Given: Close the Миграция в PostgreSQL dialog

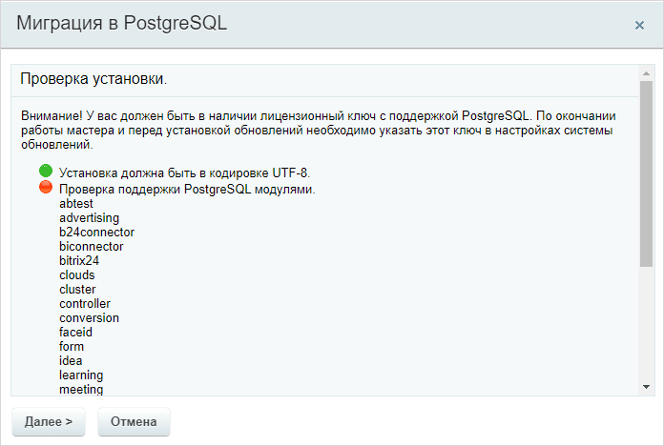Looking at the screenshot, I should point(639,26).
